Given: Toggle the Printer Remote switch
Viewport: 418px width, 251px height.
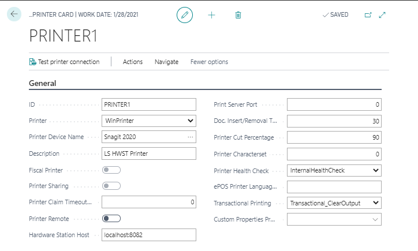Looking at the screenshot, I should (111, 218).
